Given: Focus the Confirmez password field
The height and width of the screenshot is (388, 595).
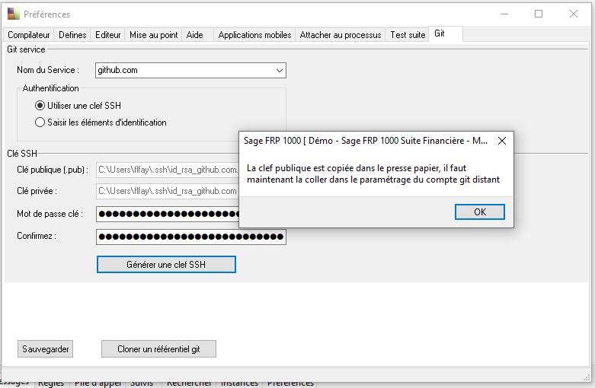Looking at the screenshot, I should point(191,237).
